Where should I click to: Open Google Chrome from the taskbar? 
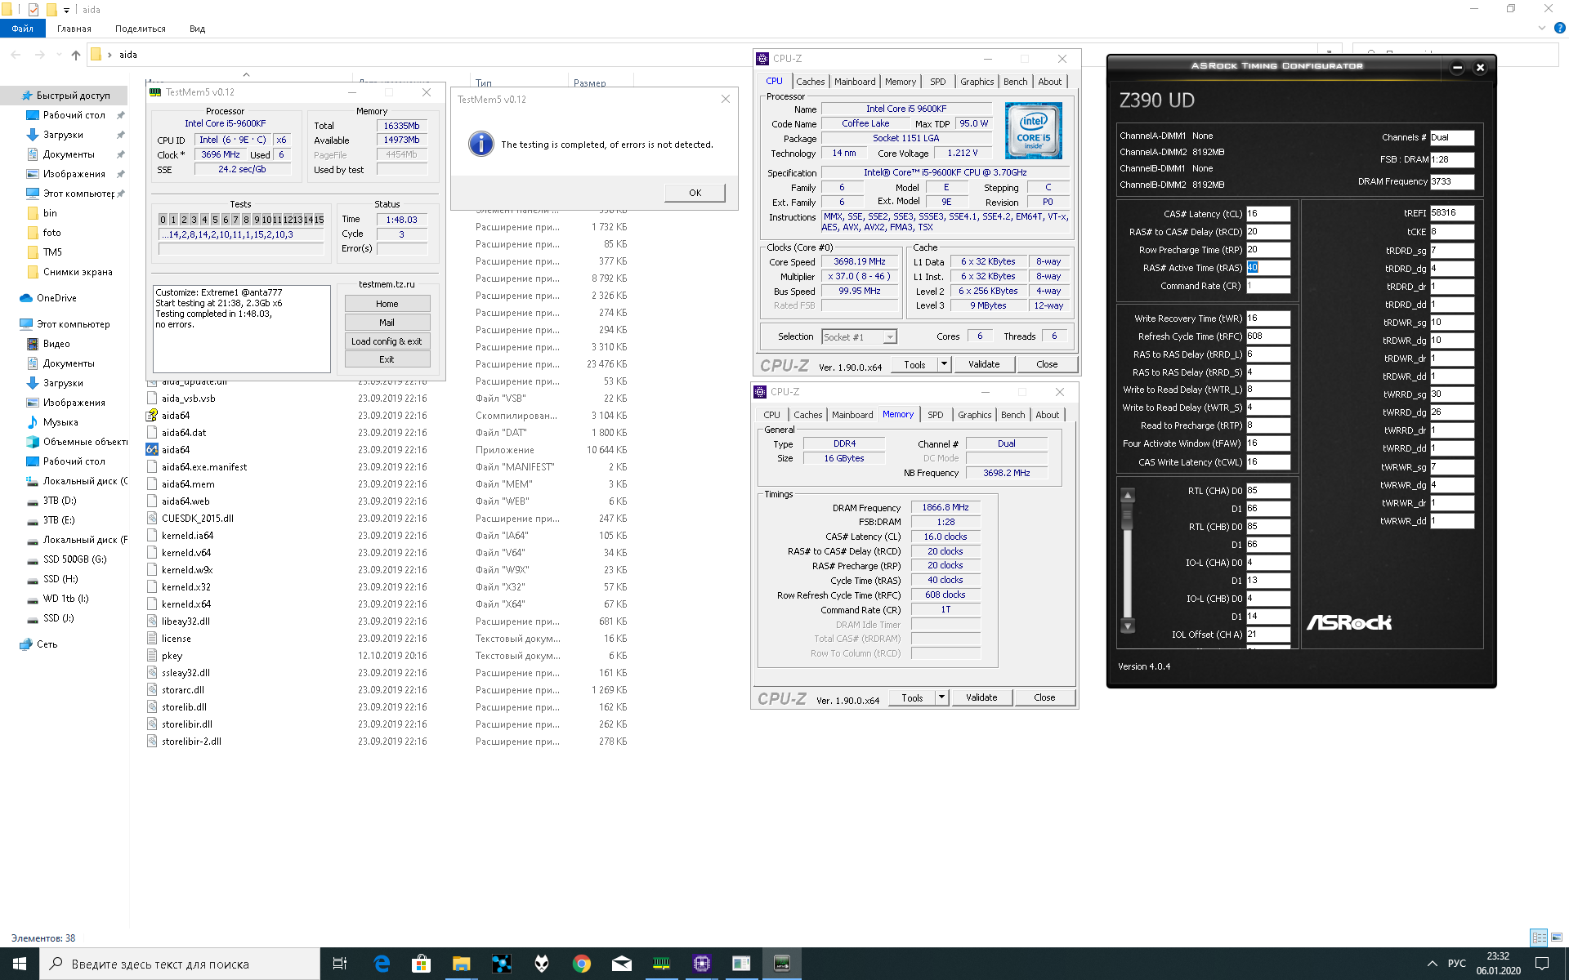(581, 964)
